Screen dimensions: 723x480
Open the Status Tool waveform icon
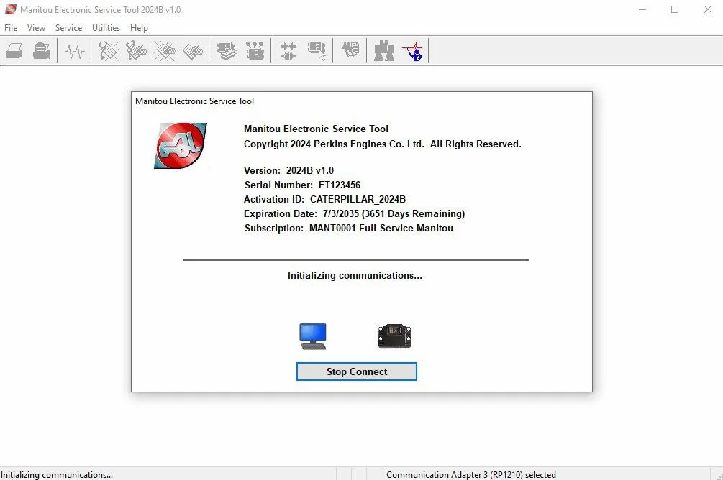[x=74, y=50]
